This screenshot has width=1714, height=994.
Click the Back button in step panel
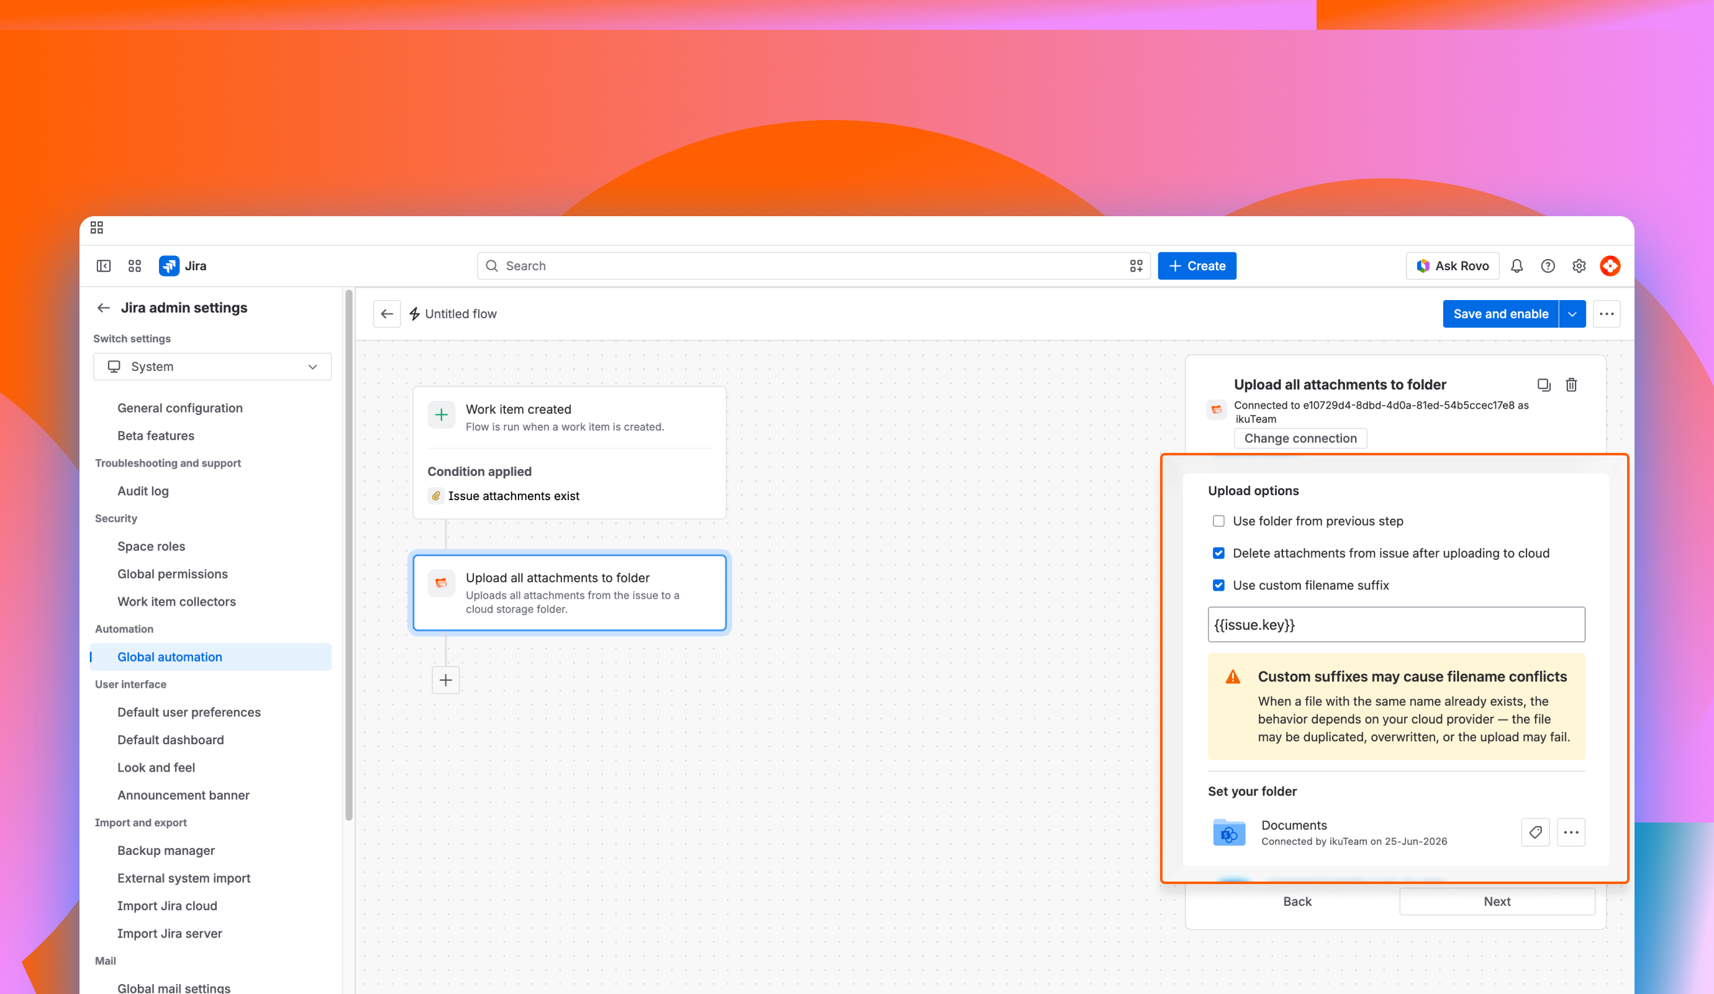1297,901
